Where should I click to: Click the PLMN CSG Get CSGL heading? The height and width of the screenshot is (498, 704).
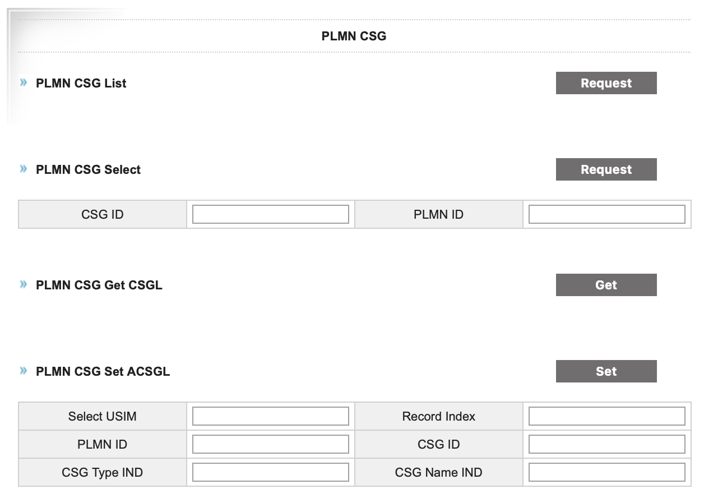pos(99,285)
